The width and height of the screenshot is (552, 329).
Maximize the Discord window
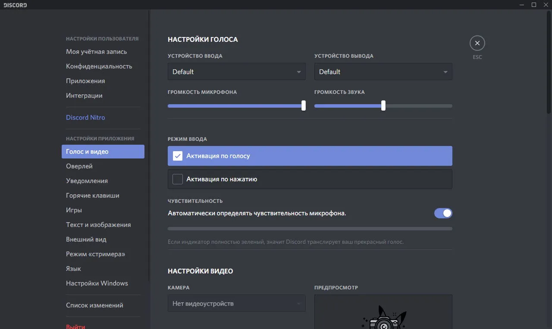(x=533, y=5)
